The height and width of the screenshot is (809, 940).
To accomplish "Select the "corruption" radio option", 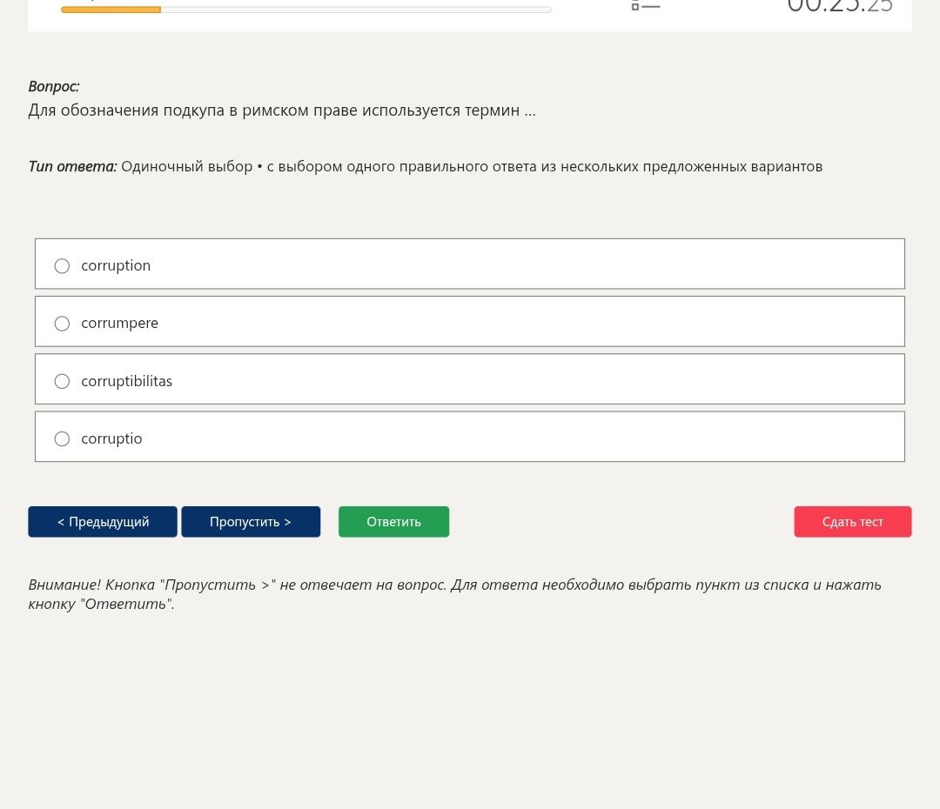I will coord(62,265).
